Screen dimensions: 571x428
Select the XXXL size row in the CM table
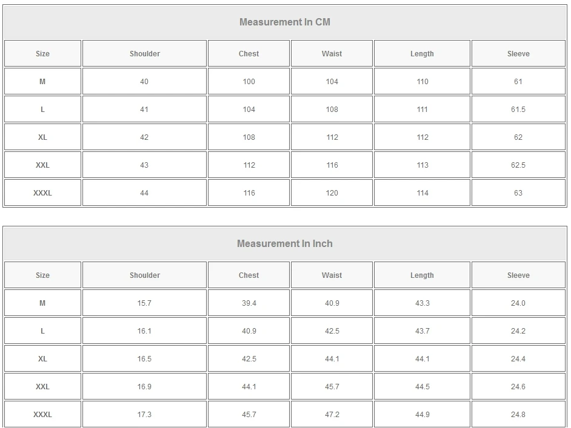click(x=42, y=193)
